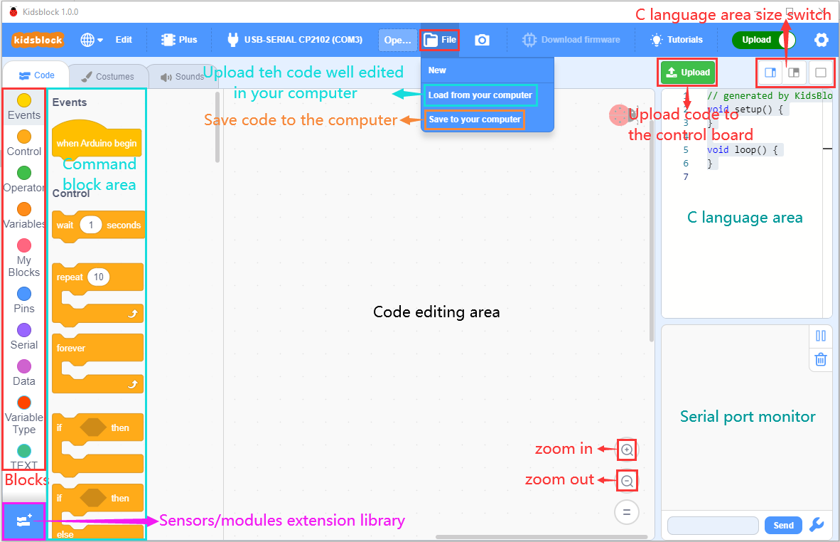Hide the C code panel with the last layout button

(819, 72)
